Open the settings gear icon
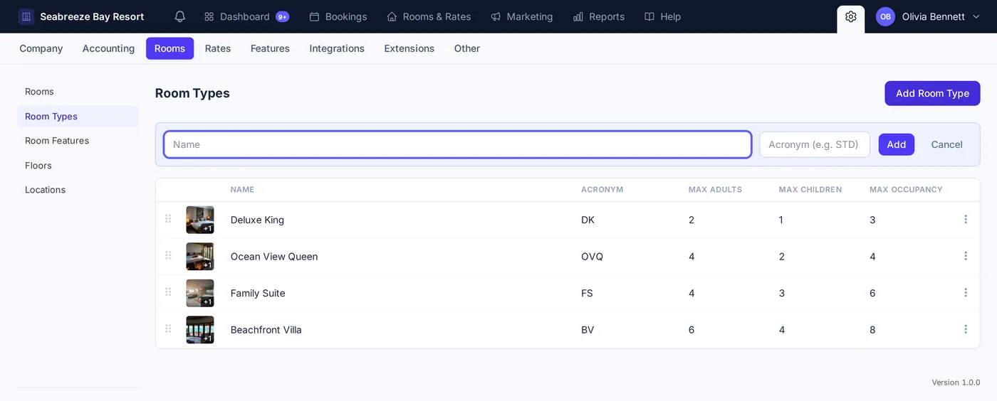The height and width of the screenshot is (401, 997). [850, 16]
